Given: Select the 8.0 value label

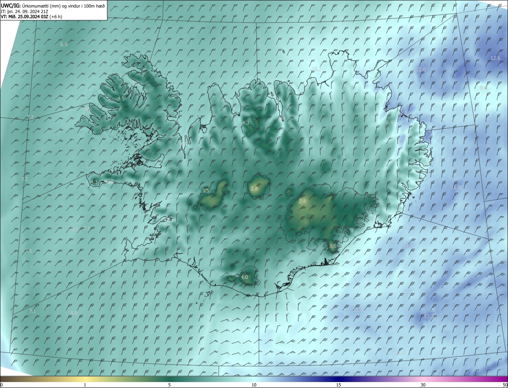Looking at the screenshot, I should [74, 313].
